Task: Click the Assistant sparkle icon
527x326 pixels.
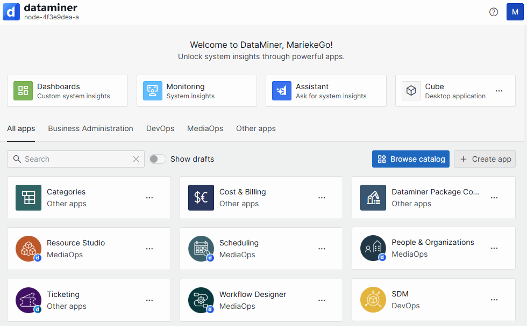Action: 282,91
